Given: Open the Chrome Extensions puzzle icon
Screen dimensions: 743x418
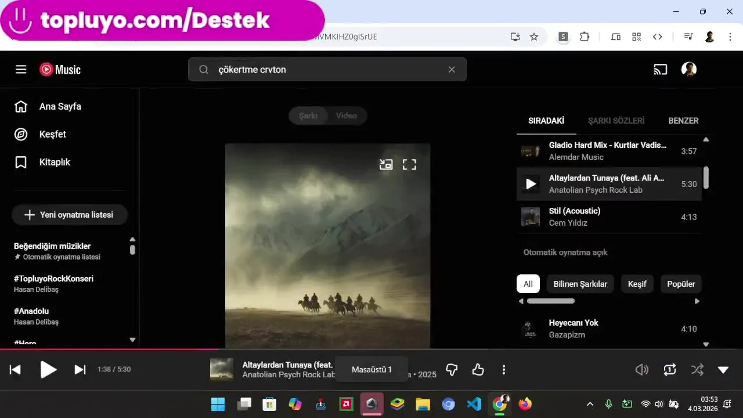Looking at the screenshot, I should pyautogui.click(x=585, y=37).
